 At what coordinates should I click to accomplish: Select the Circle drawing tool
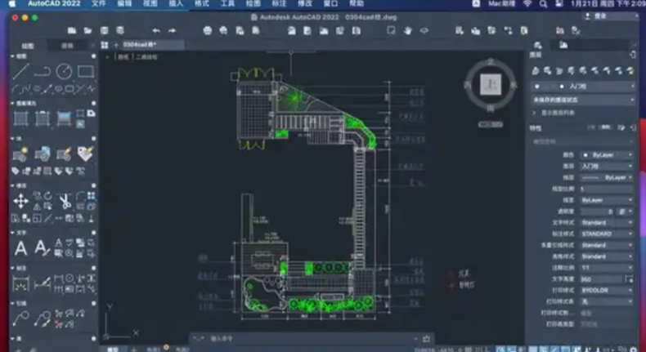(64, 72)
